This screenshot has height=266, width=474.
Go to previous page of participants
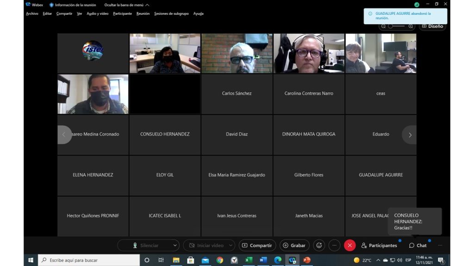click(64, 135)
